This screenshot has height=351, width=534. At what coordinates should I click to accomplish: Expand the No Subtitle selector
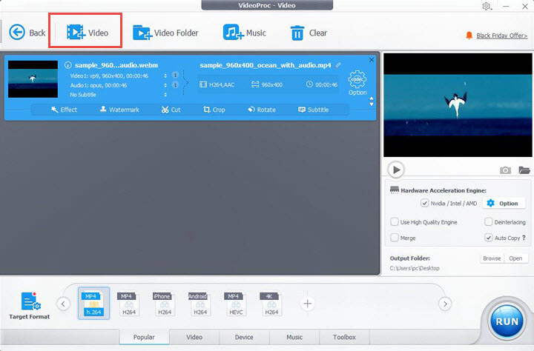pyautogui.click(x=165, y=95)
